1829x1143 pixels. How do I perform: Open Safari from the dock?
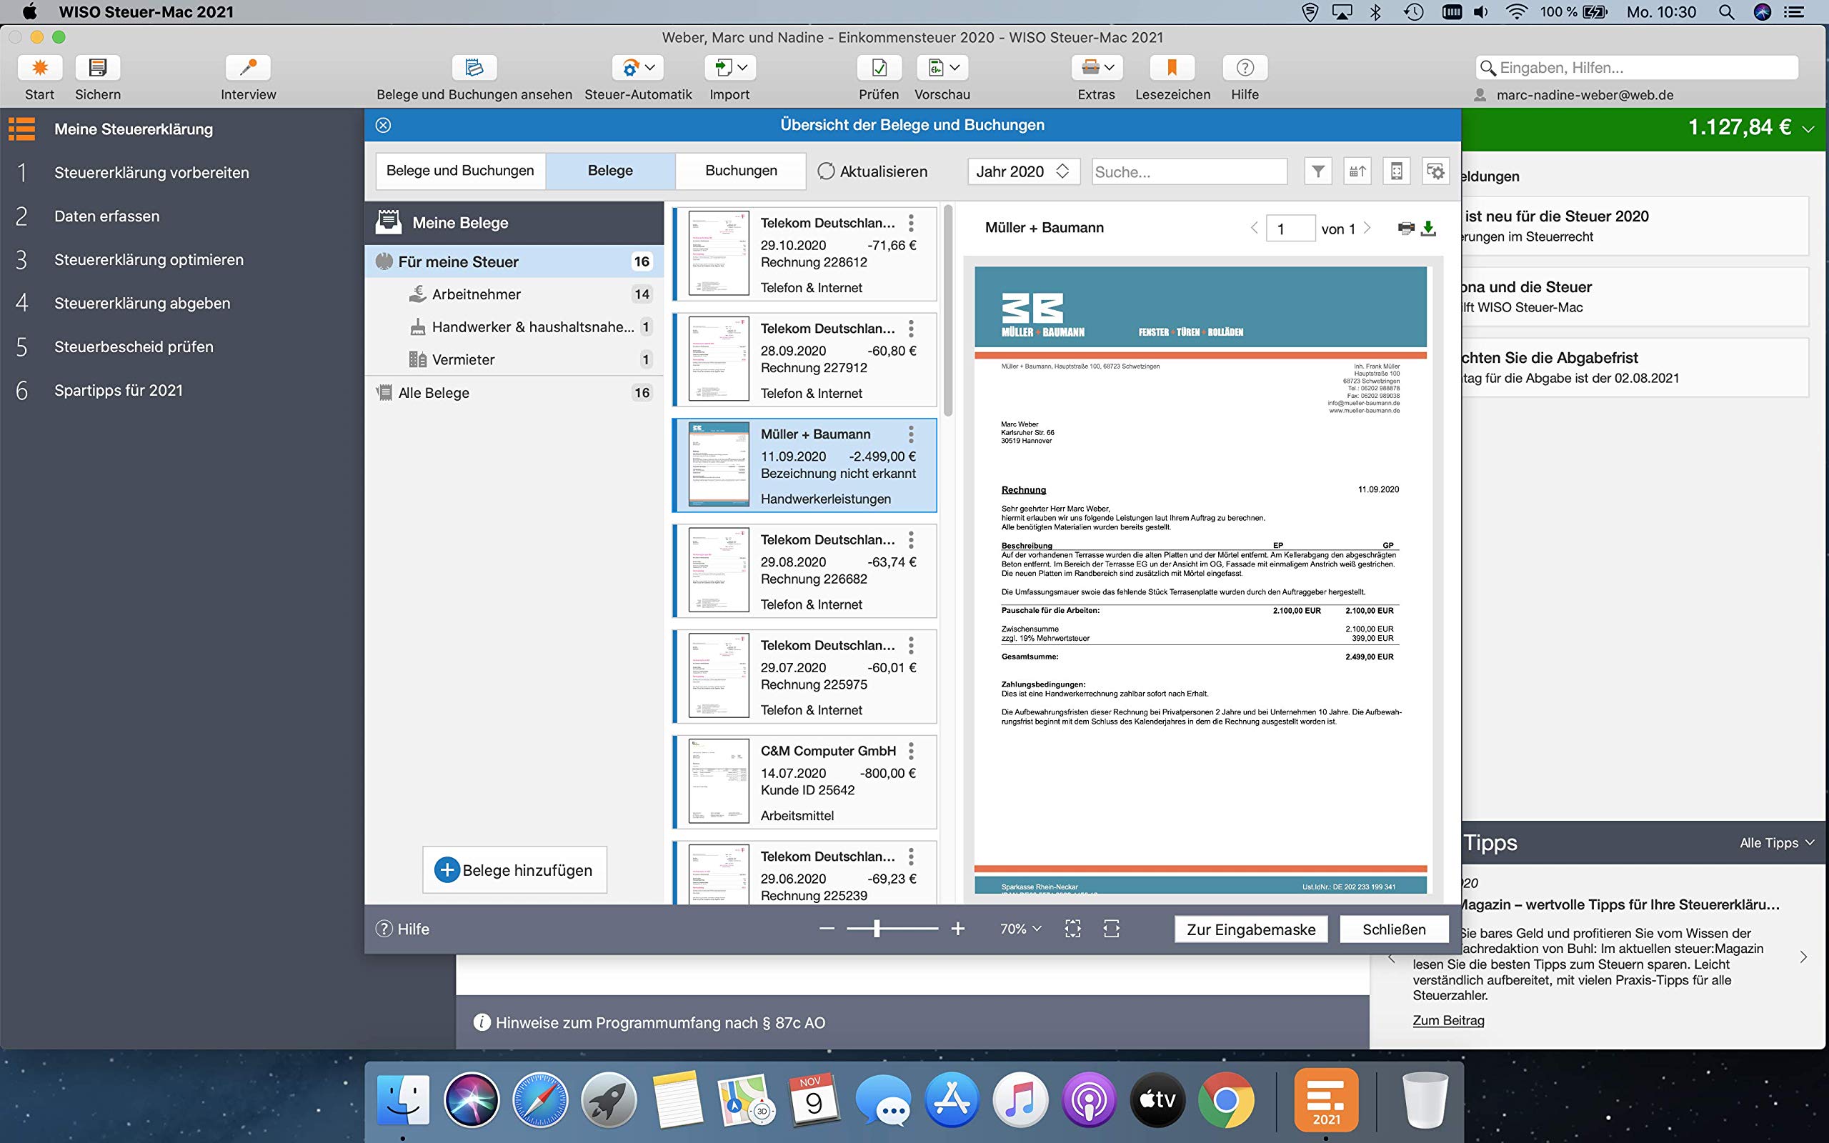tap(539, 1100)
